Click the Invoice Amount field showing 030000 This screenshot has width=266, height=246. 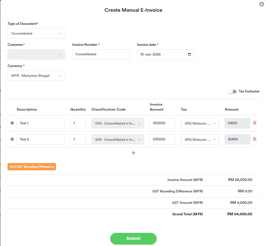coord(162,139)
